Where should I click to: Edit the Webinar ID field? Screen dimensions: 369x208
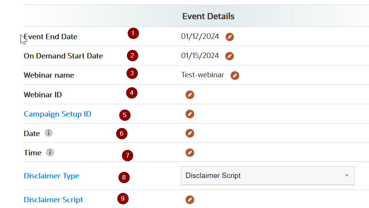190,95
